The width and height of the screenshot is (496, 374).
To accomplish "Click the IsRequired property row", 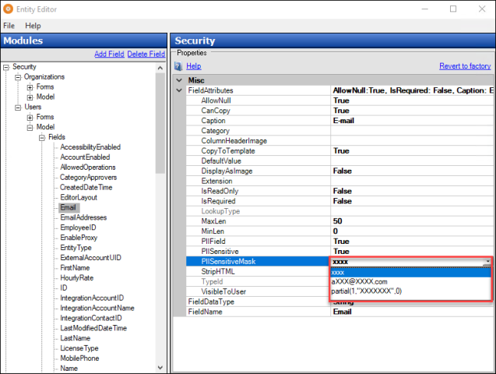I will point(339,201).
